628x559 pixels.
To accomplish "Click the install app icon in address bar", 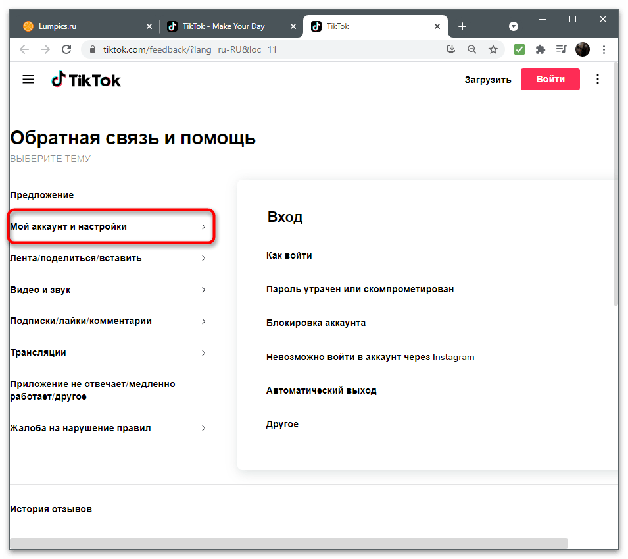I will [x=451, y=49].
